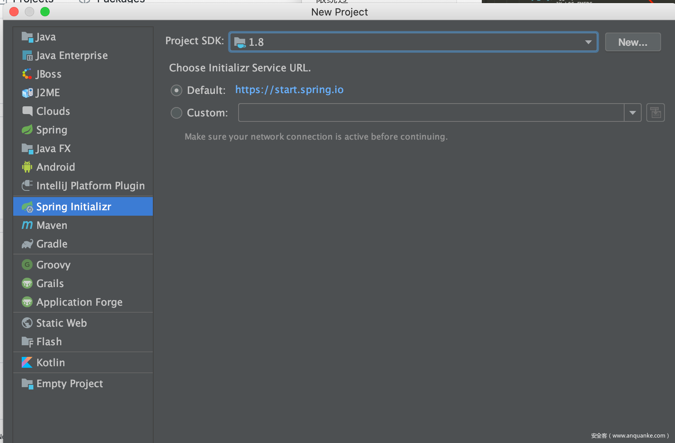Click the green macOS zoom window button
The width and height of the screenshot is (675, 443).
click(x=45, y=12)
